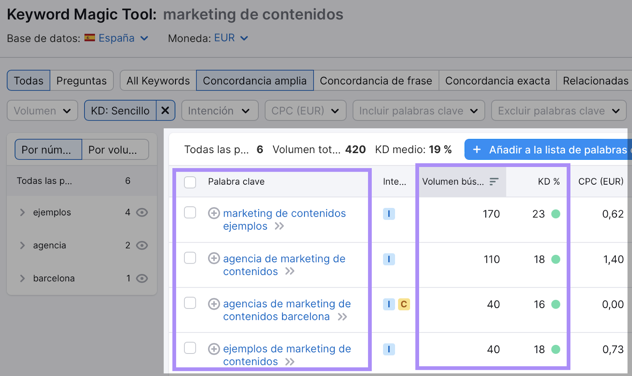Screen dimensions: 632x376
Task: Tick the checkbox for 'agencia de marketing de contenidos'
Action: [190, 258]
